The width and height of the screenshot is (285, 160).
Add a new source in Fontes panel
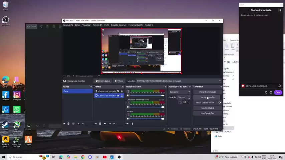pyautogui.click(x=96, y=124)
